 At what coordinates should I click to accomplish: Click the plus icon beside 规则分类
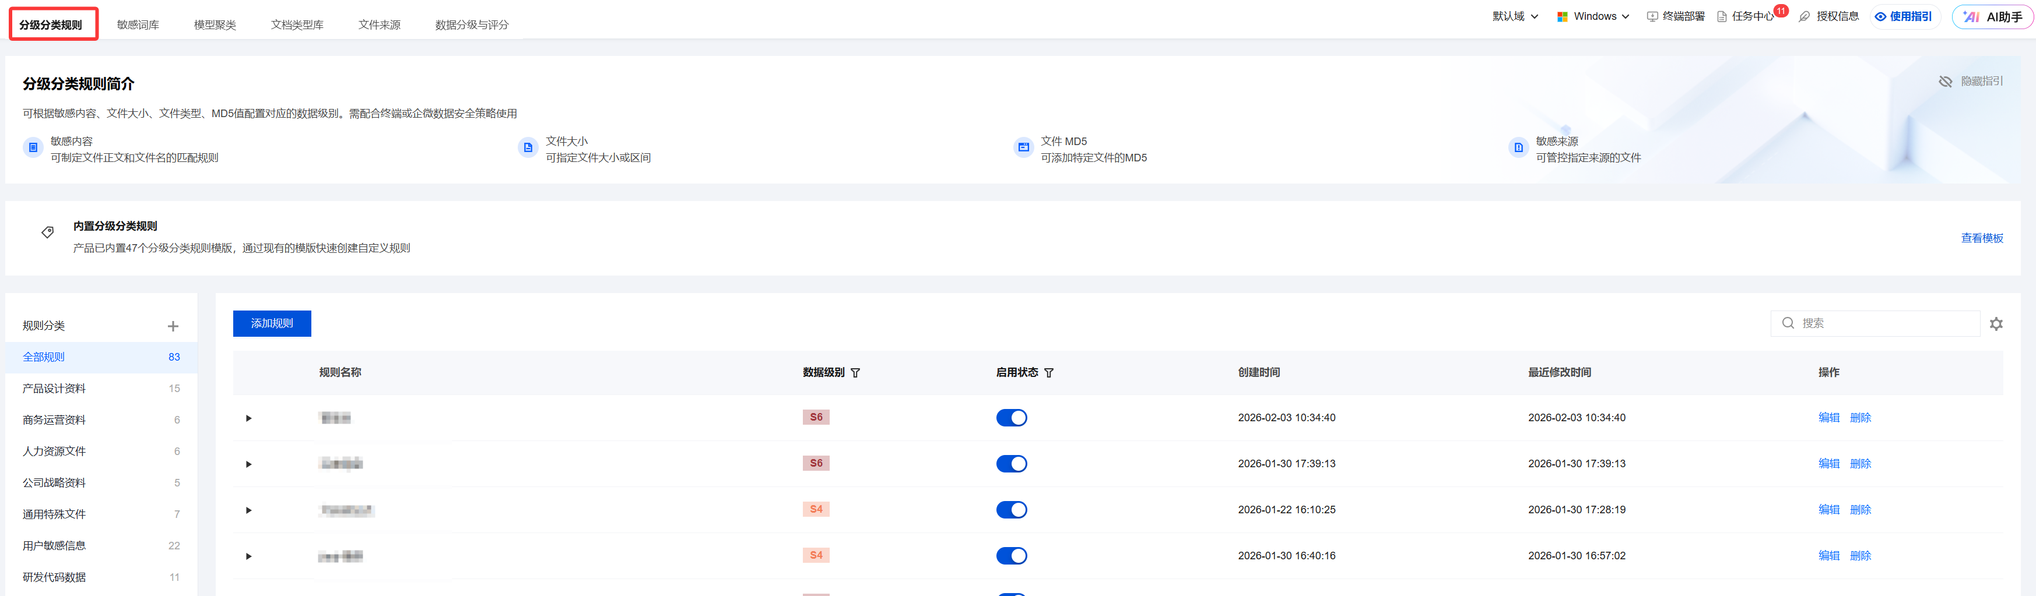point(173,326)
